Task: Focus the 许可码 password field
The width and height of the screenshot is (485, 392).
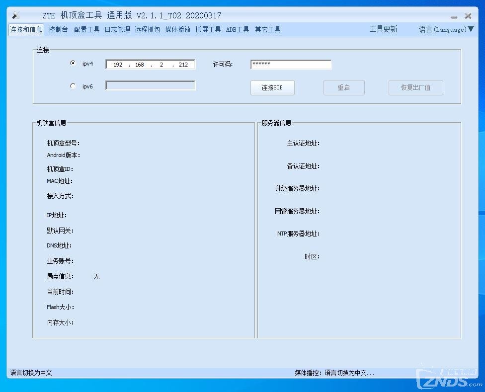Action: tap(291, 64)
